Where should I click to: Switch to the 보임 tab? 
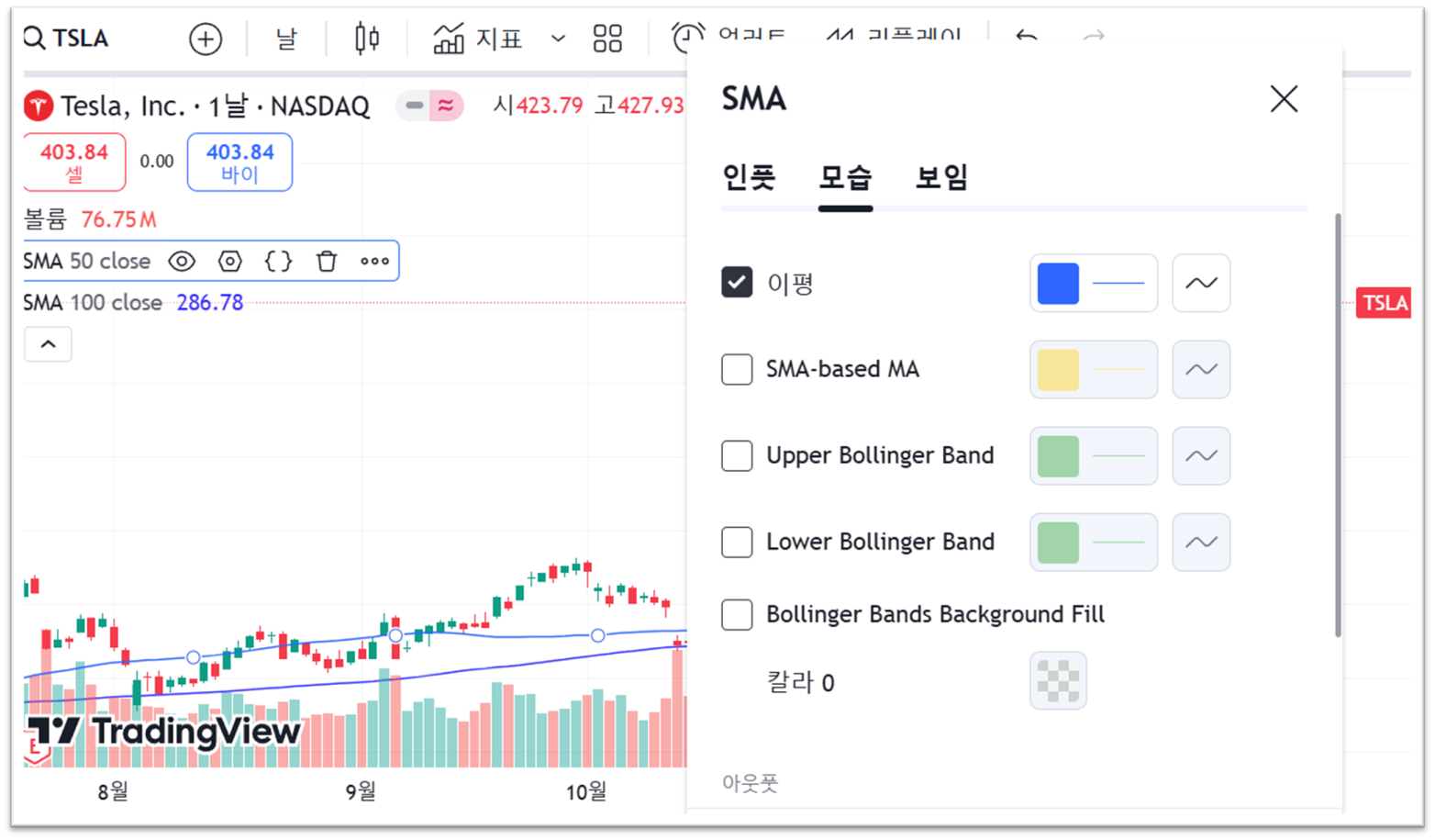pos(941,176)
